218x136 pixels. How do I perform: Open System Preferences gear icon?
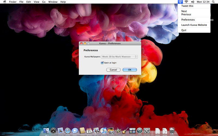147,131
